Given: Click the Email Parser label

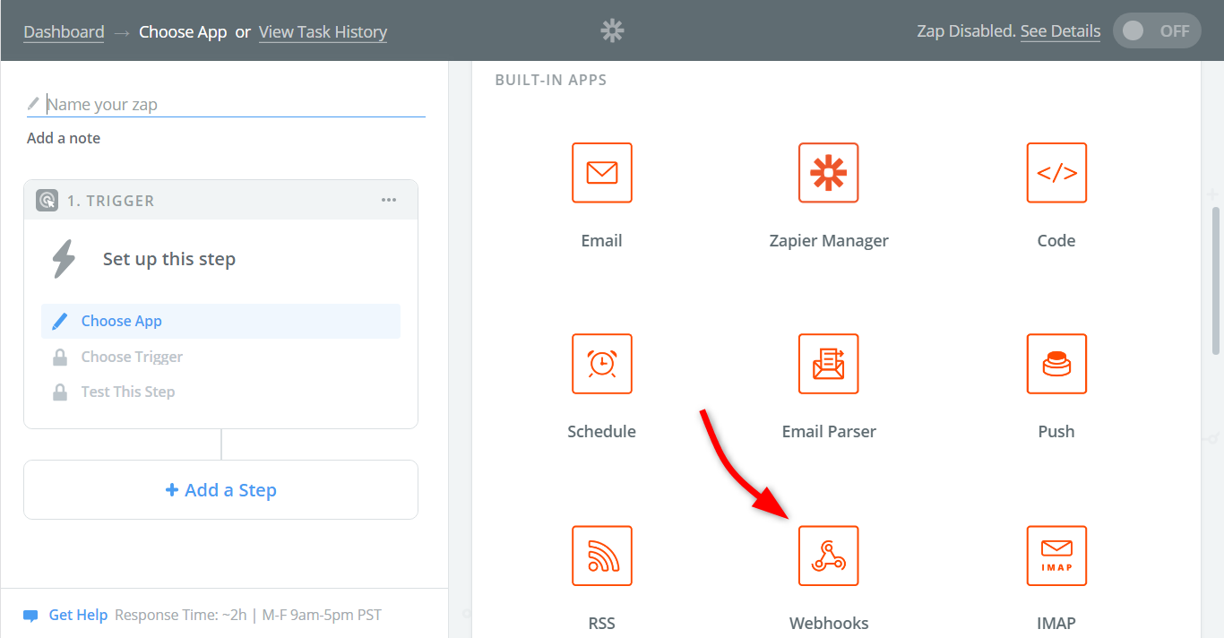Looking at the screenshot, I should [829, 432].
